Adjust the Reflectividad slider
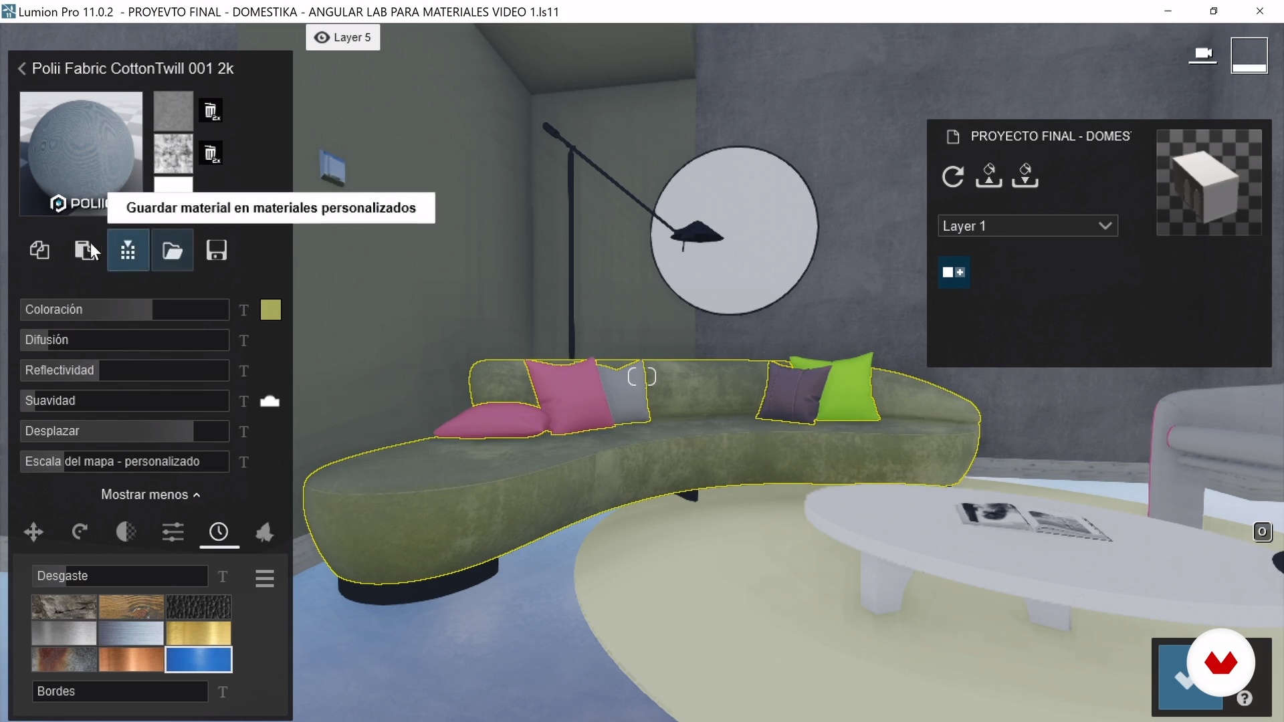The width and height of the screenshot is (1284, 722). point(124,370)
